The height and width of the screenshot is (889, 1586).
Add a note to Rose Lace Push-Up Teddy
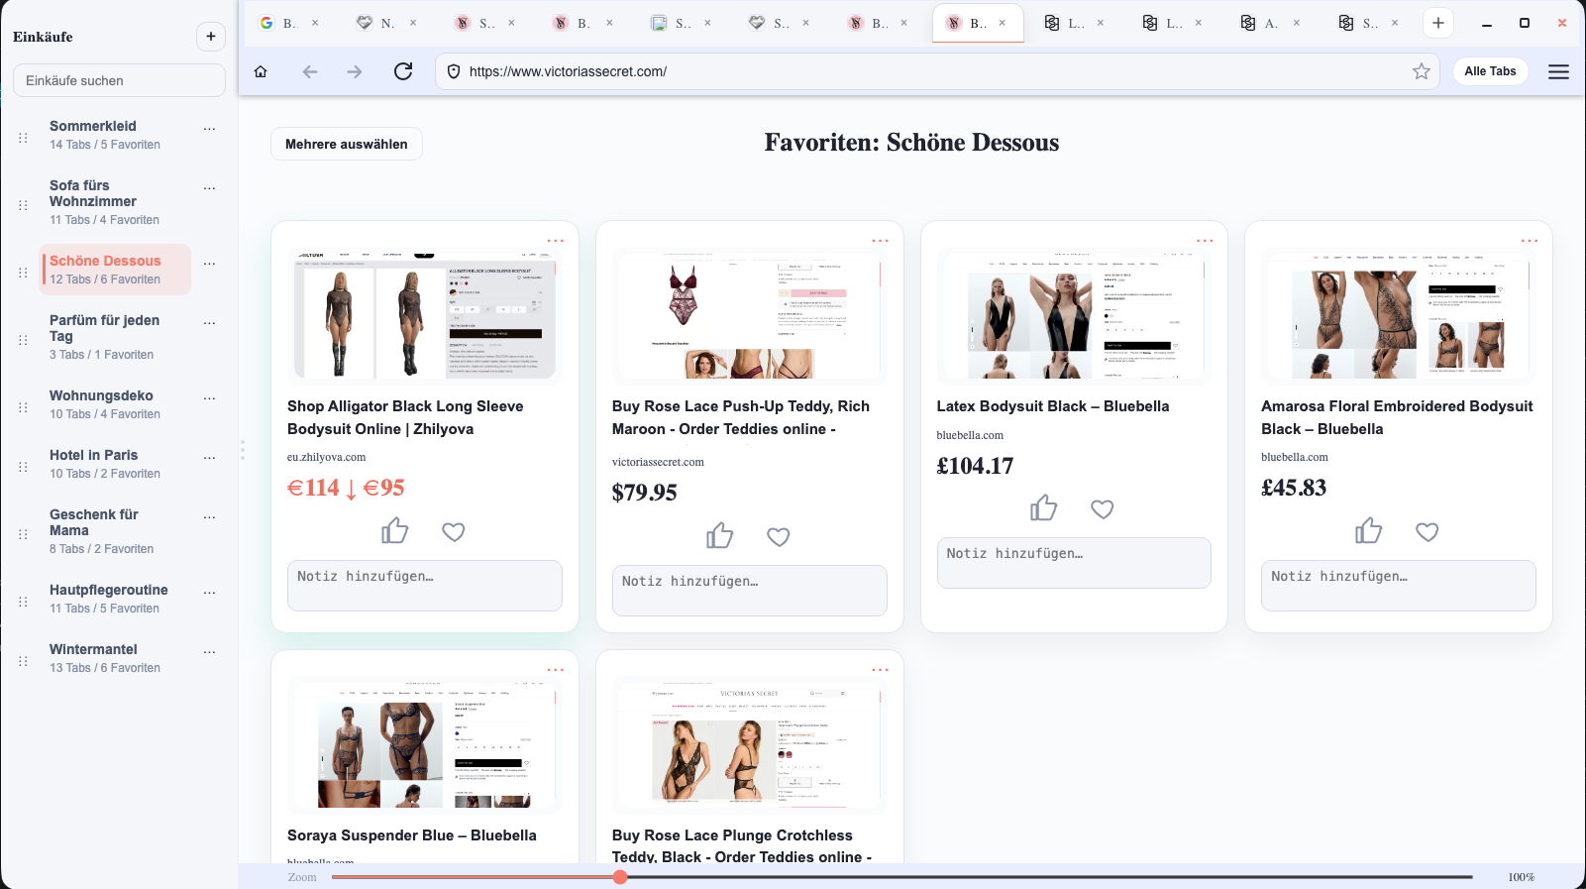click(x=750, y=591)
